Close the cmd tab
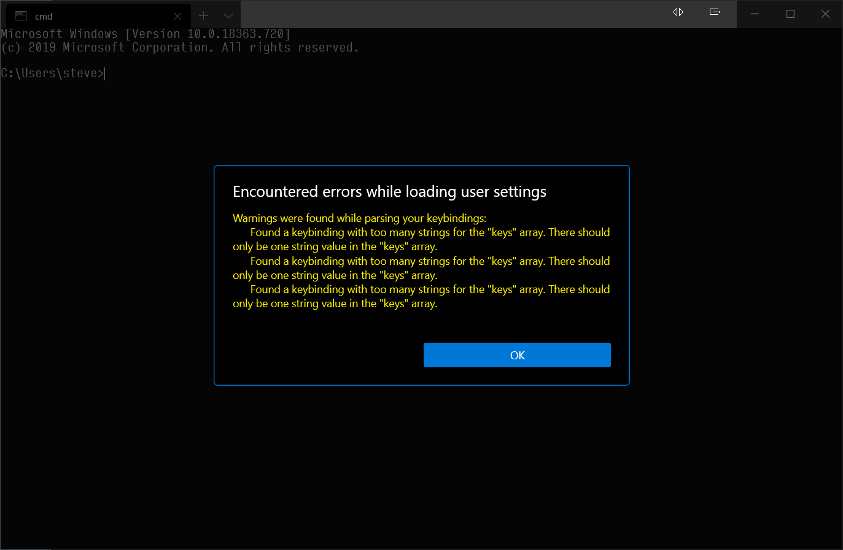The width and height of the screenshot is (843, 550). [177, 16]
